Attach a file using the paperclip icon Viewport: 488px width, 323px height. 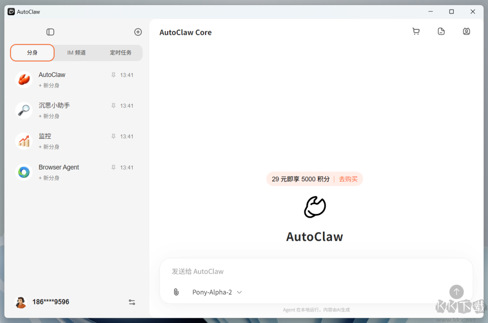click(176, 292)
